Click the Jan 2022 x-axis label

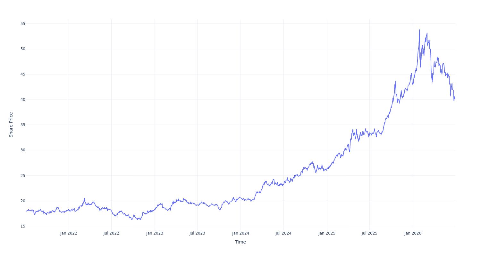pos(69,233)
